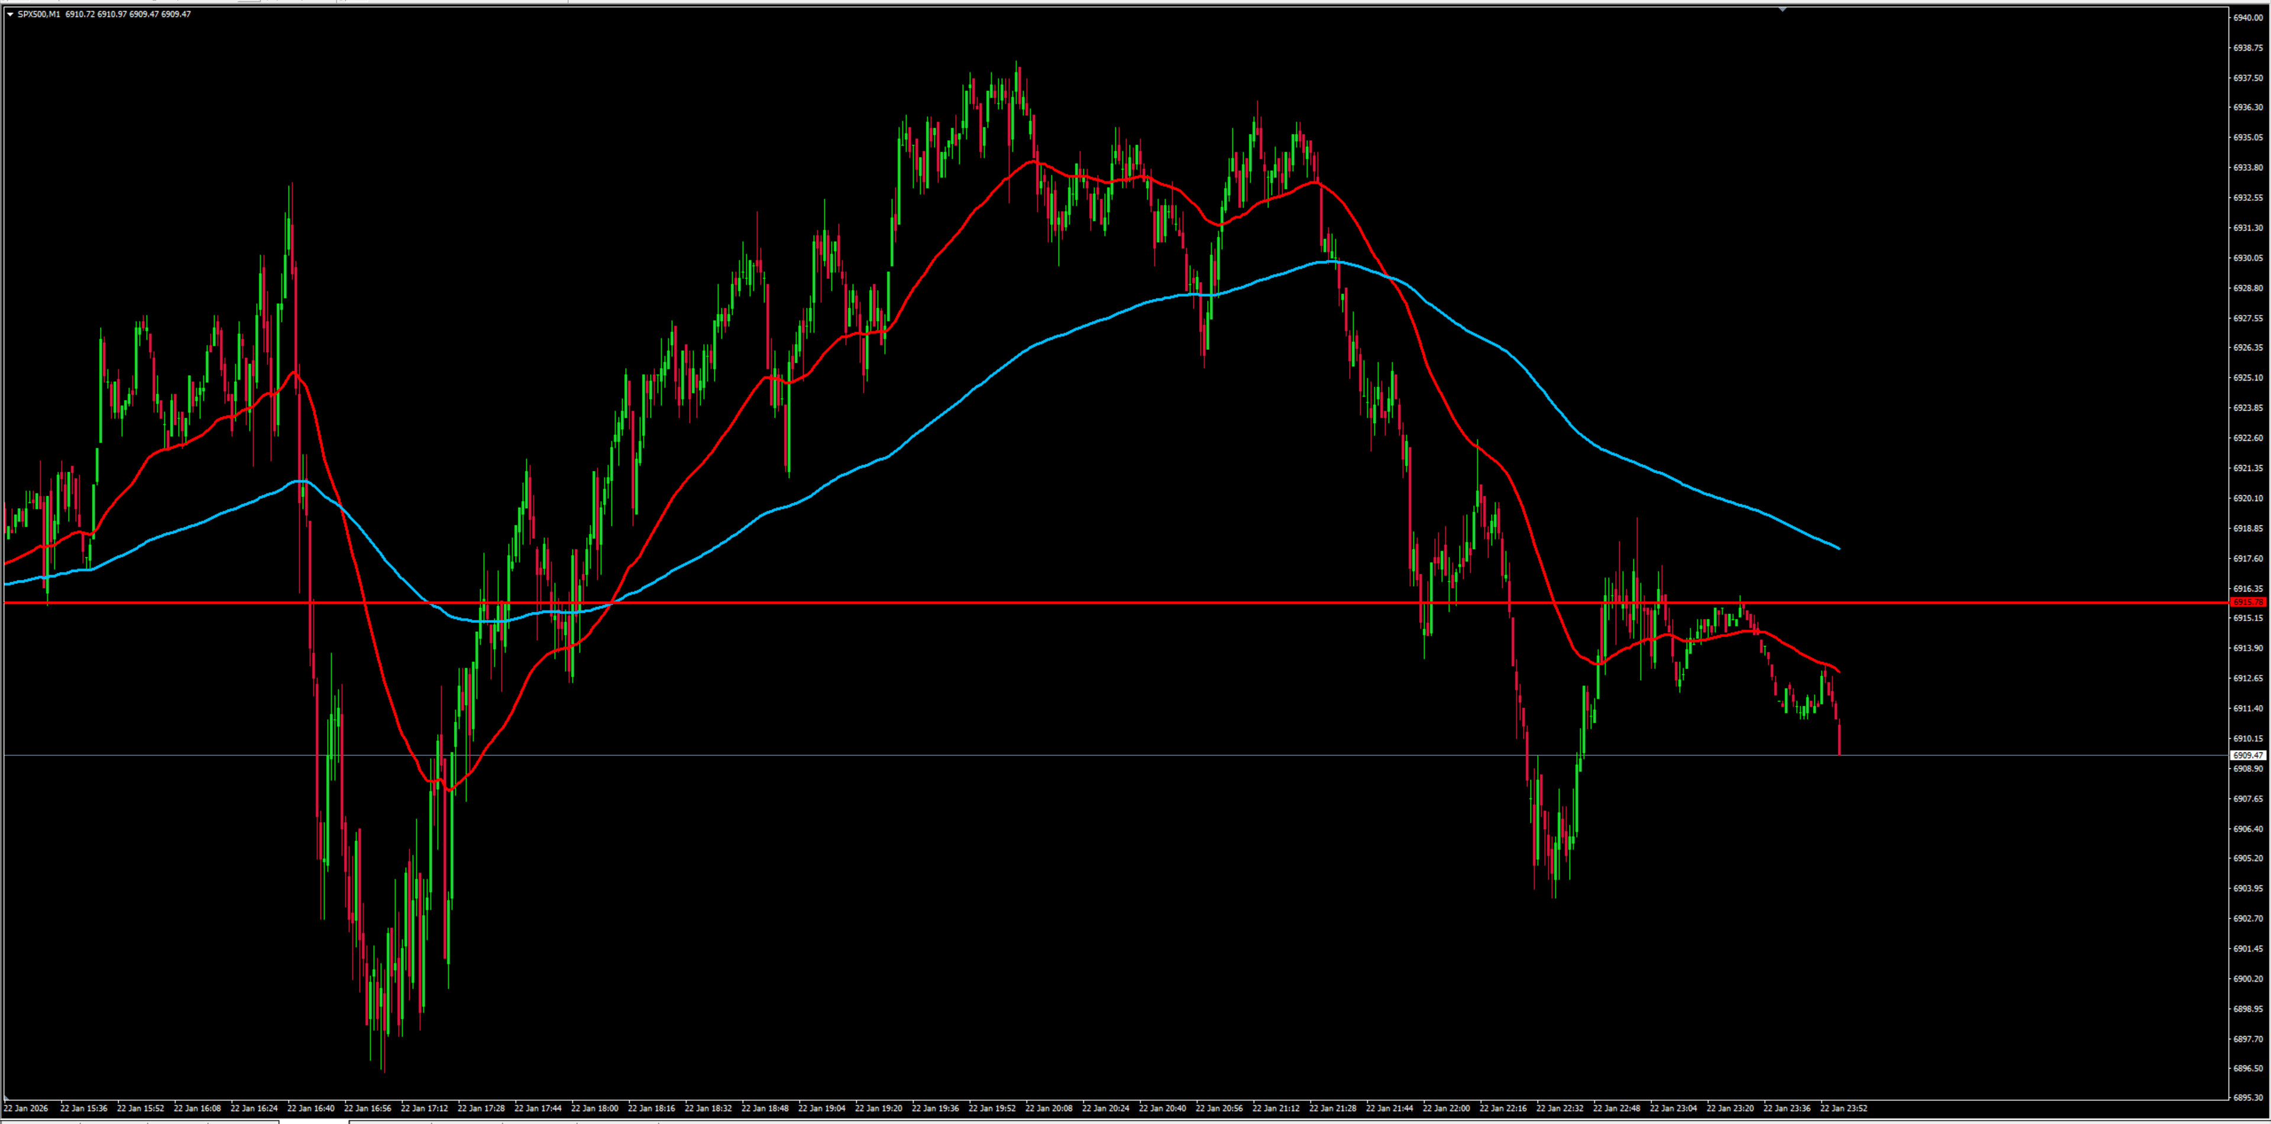Click the white 6909.47 current price tag
This screenshot has height=1124, width=2271.
[x=2247, y=755]
